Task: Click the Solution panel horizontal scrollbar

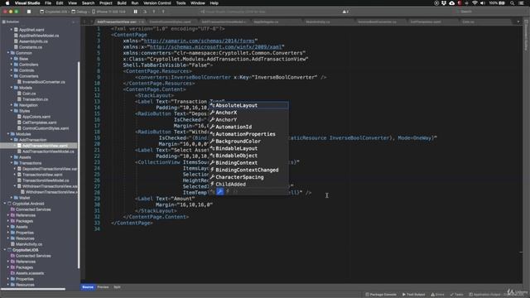Action: click(33, 289)
